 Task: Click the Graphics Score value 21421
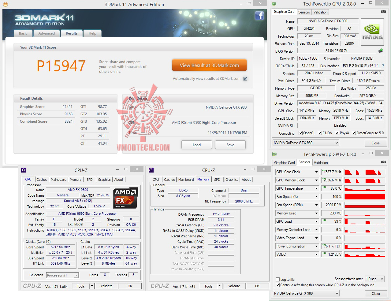point(67,107)
